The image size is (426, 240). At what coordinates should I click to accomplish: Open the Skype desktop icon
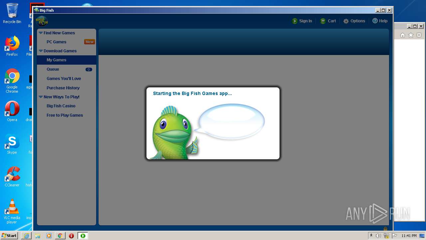(12, 144)
